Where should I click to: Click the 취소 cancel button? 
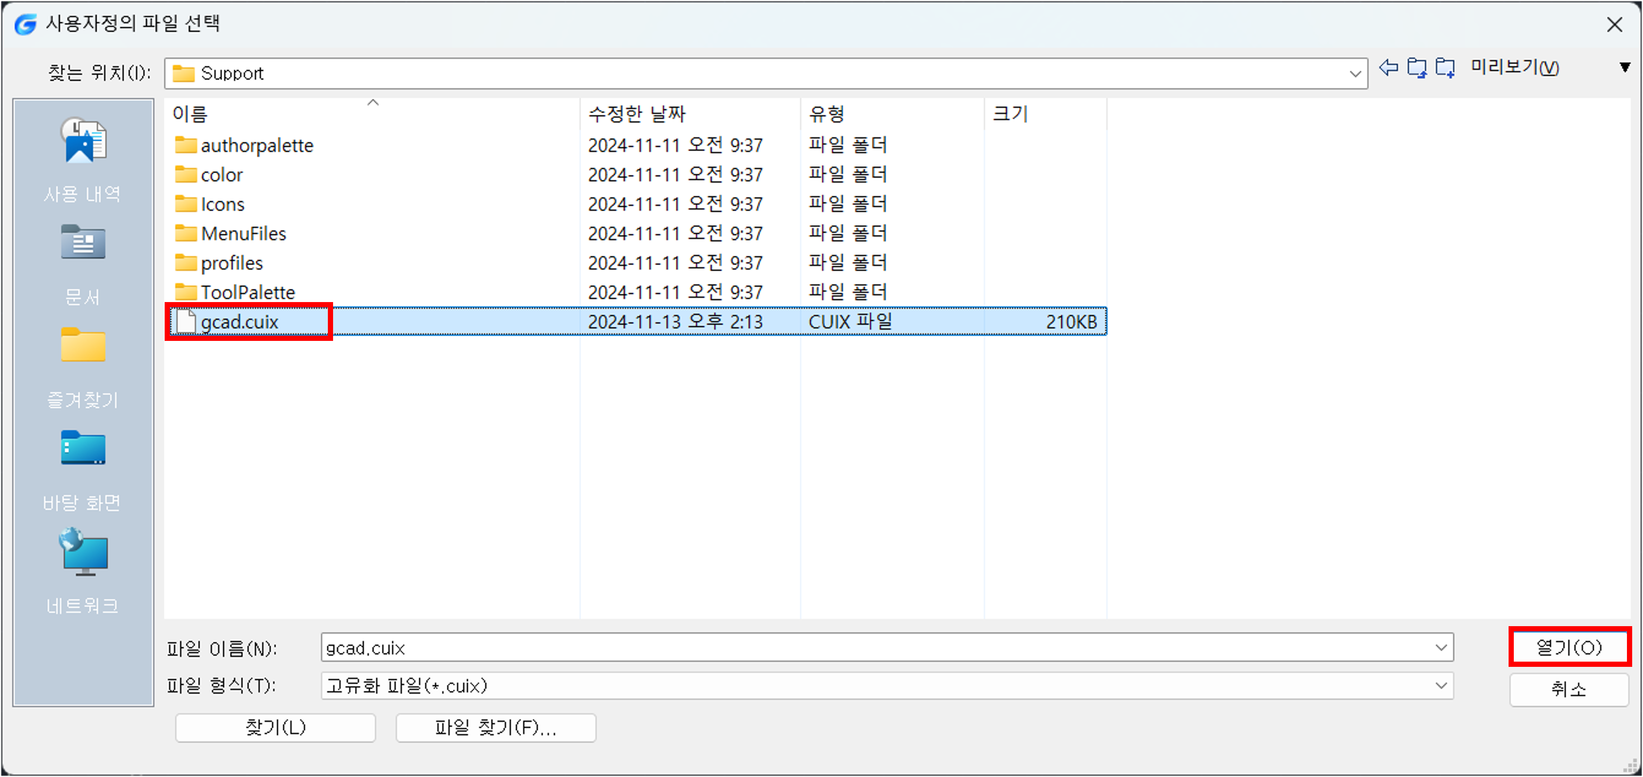(x=1569, y=689)
